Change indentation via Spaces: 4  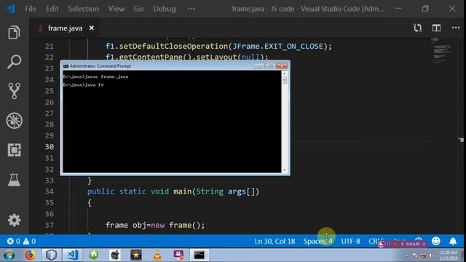(317, 241)
